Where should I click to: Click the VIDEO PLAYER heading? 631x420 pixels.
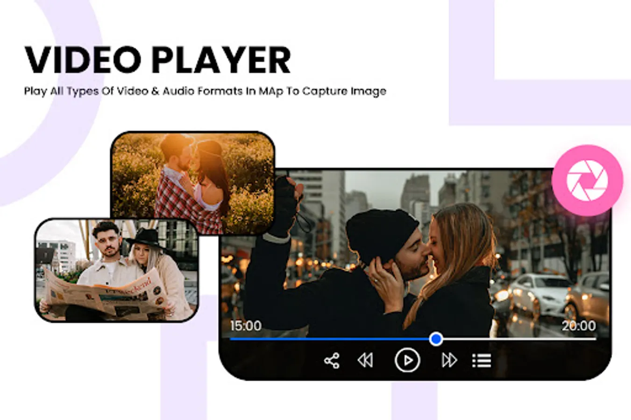158,60
